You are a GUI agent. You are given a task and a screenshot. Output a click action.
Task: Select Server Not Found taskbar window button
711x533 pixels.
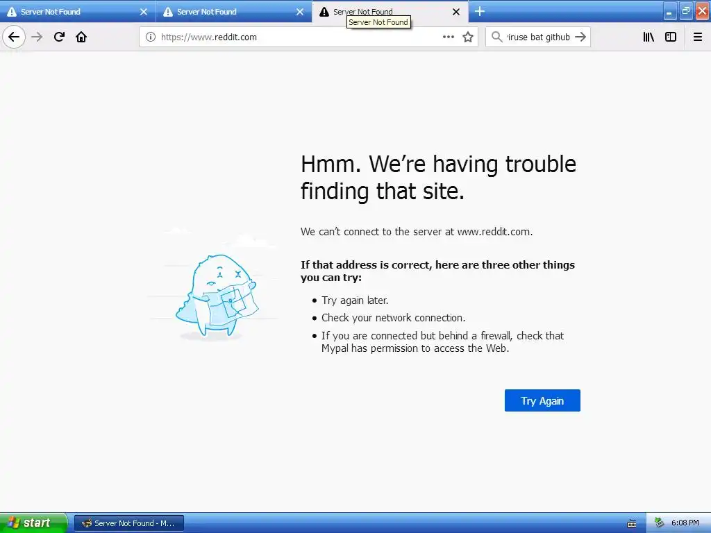tap(129, 523)
